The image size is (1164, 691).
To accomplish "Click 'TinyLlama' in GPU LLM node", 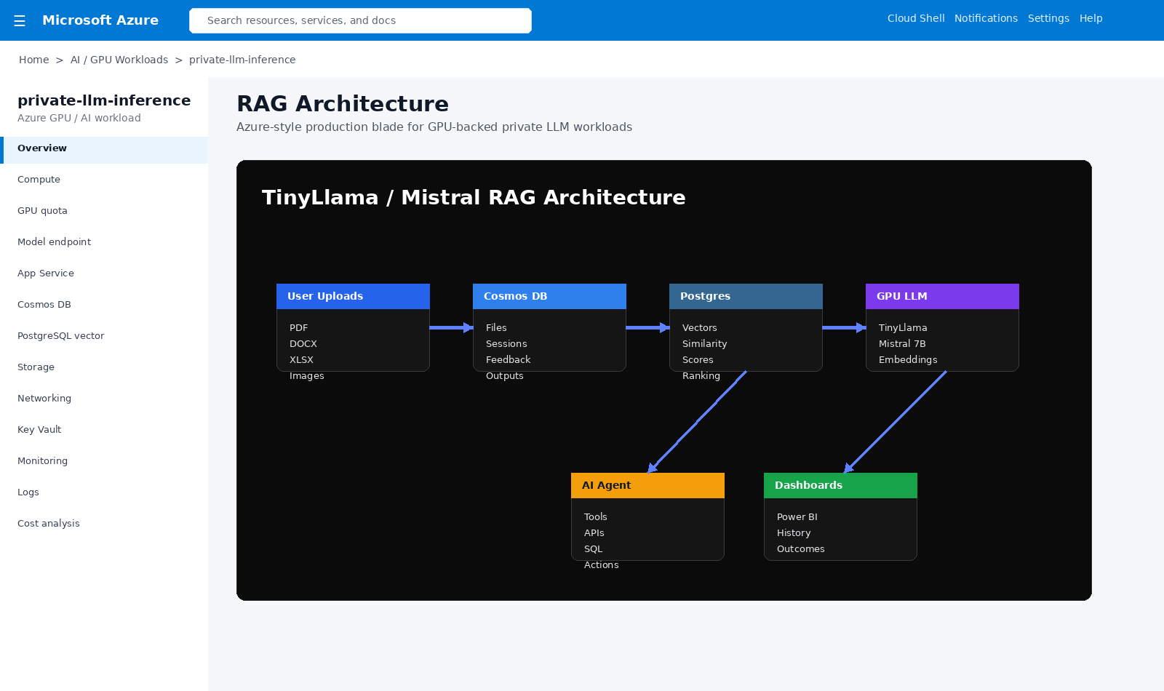I will tap(903, 328).
